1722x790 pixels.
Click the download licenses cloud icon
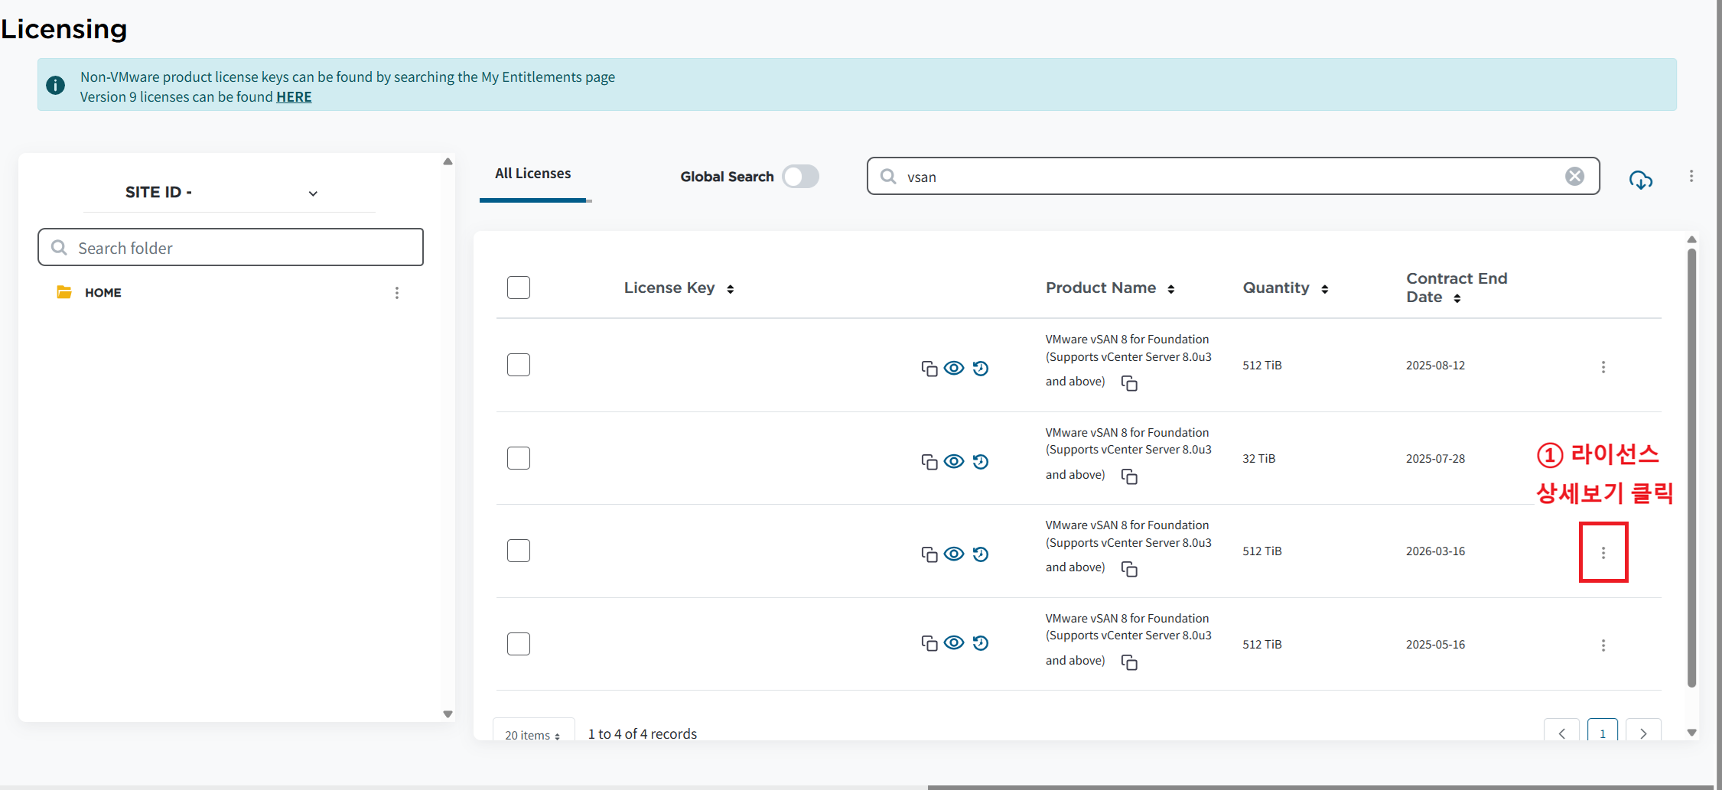1640,180
